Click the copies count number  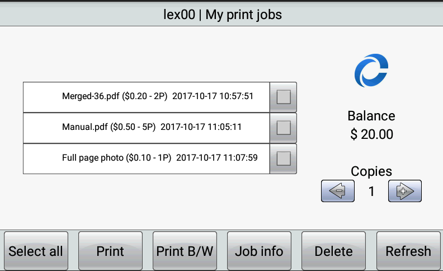(x=371, y=191)
